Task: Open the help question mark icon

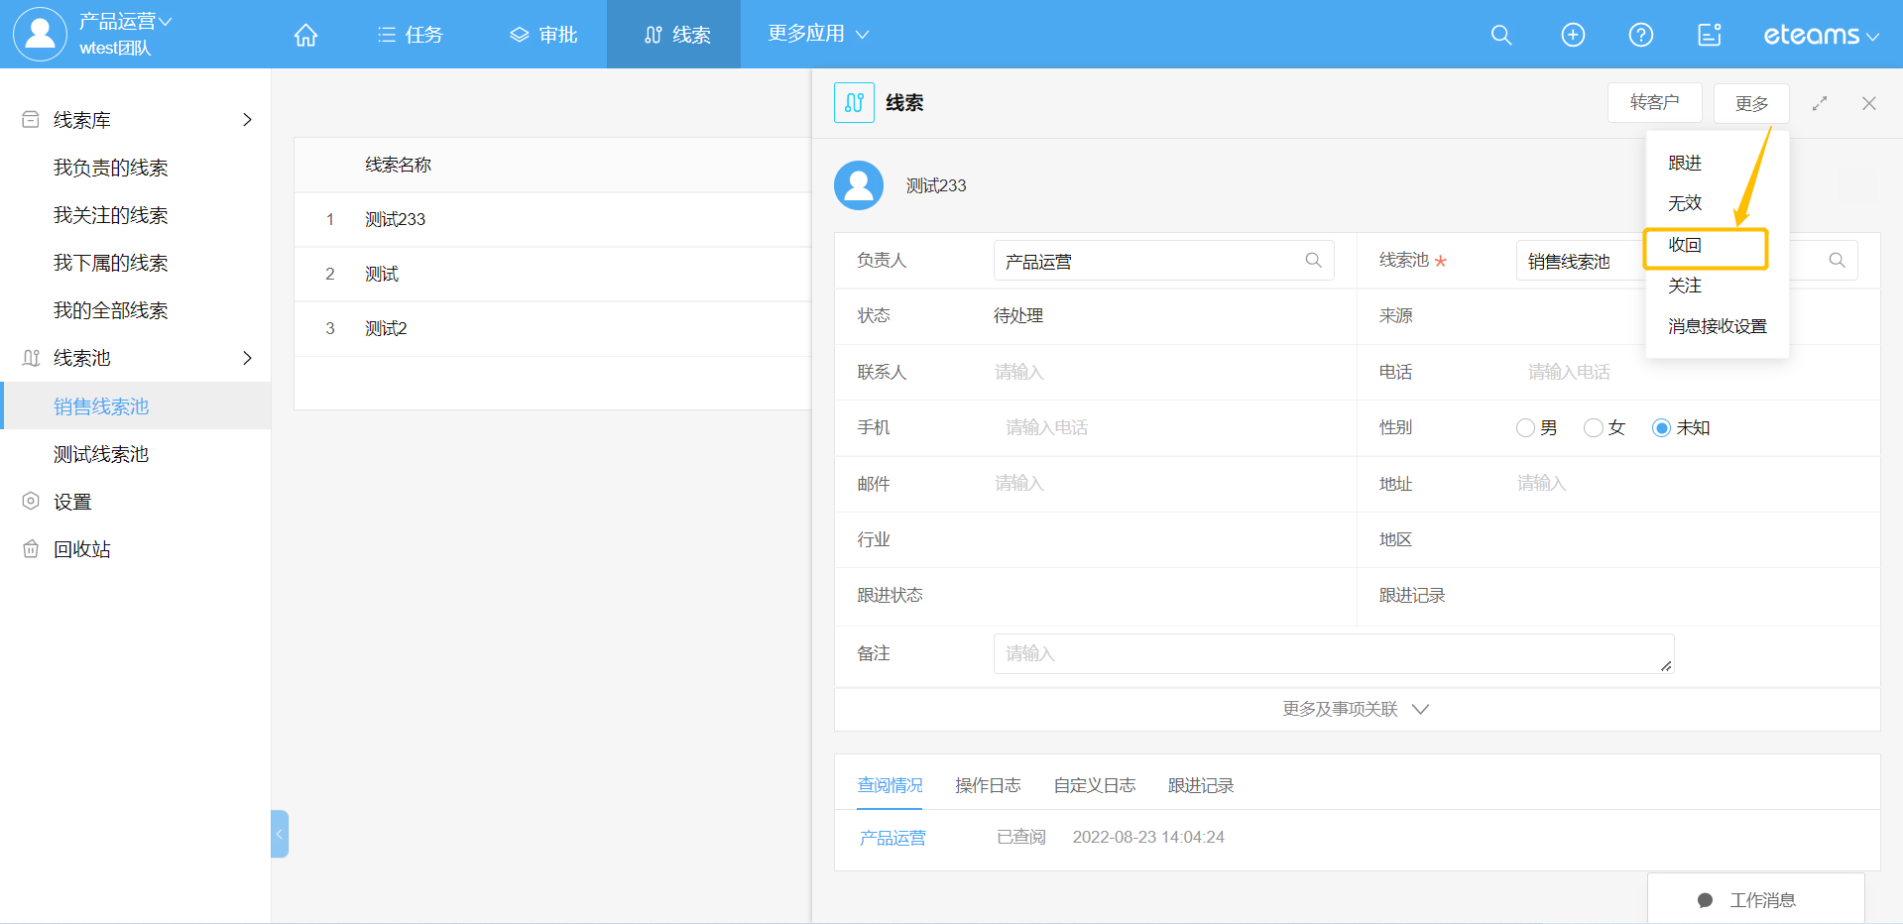Action: (x=1641, y=35)
